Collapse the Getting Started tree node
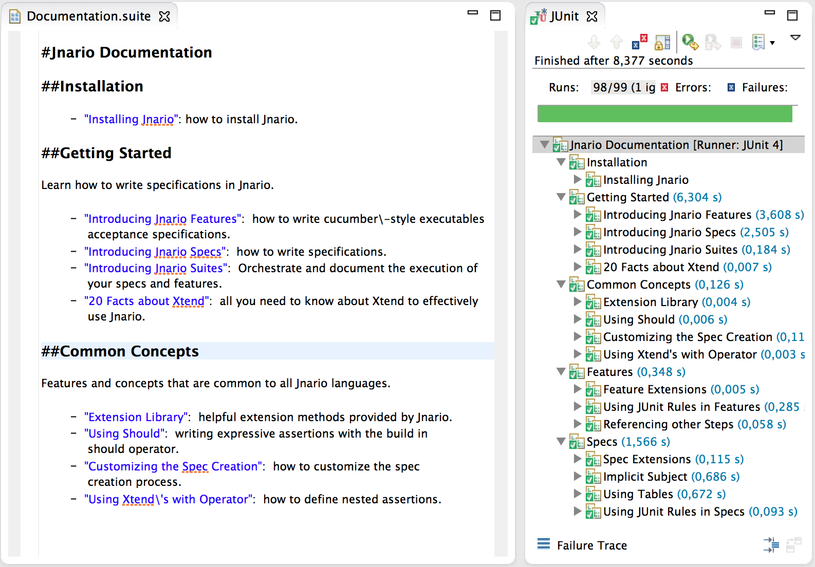 pos(561,197)
